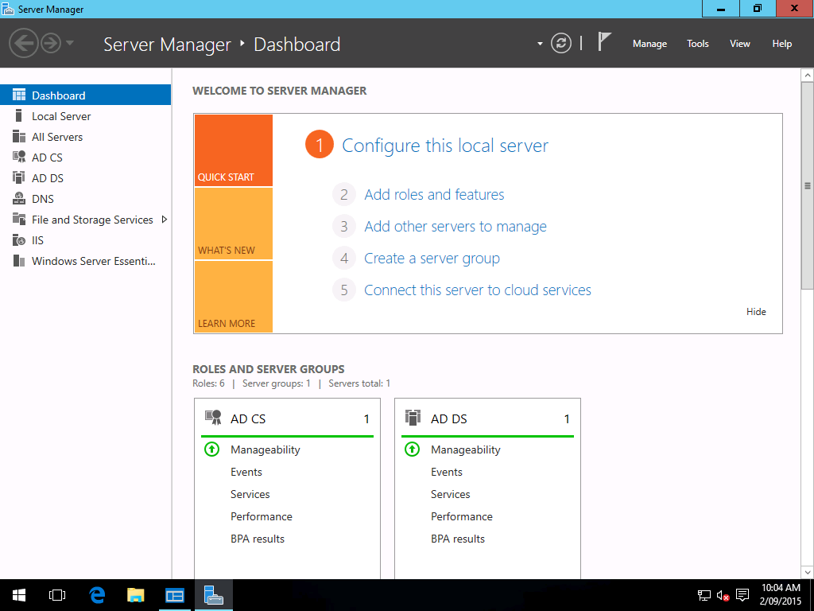Click the DNS icon in sidebar
This screenshot has height=611, width=814.
[x=19, y=199]
